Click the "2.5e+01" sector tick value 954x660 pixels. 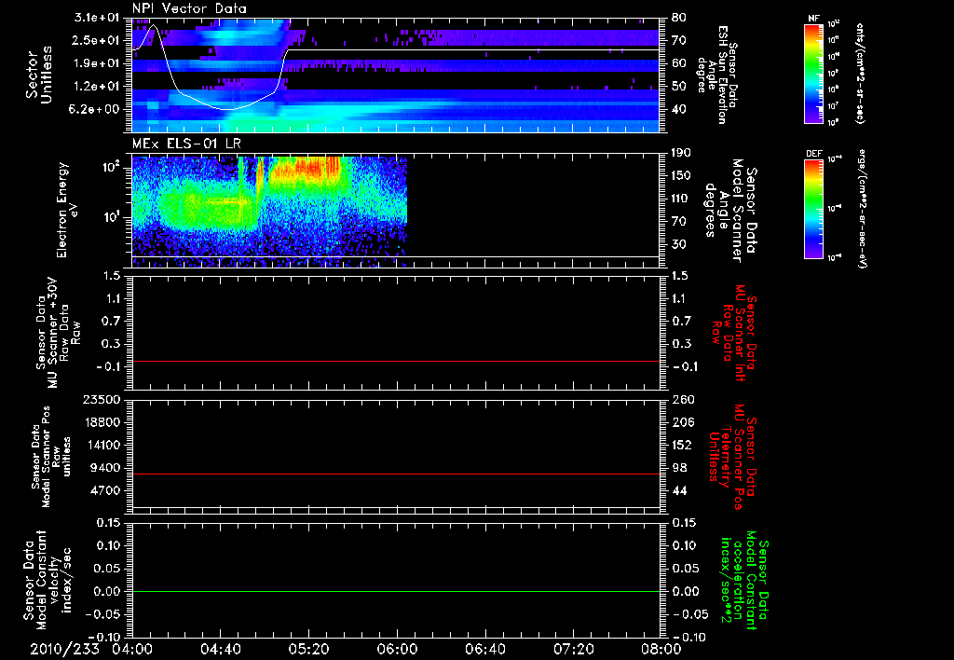[96, 40]
